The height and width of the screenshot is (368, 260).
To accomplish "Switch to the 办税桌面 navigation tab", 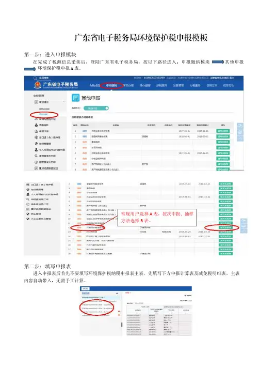I will (x=94, y=85).
